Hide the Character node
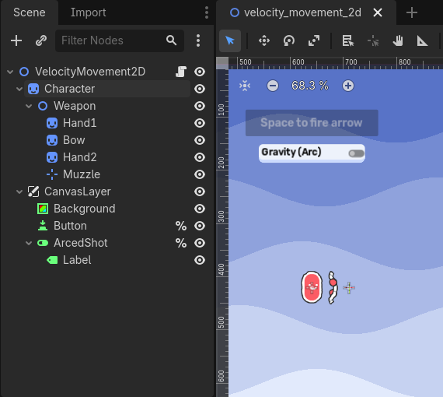This screenshot has width=443, height=397. point(200,89)
